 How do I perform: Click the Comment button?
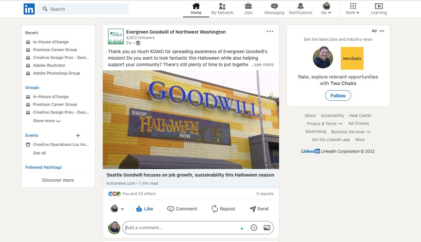pos(182,209)
